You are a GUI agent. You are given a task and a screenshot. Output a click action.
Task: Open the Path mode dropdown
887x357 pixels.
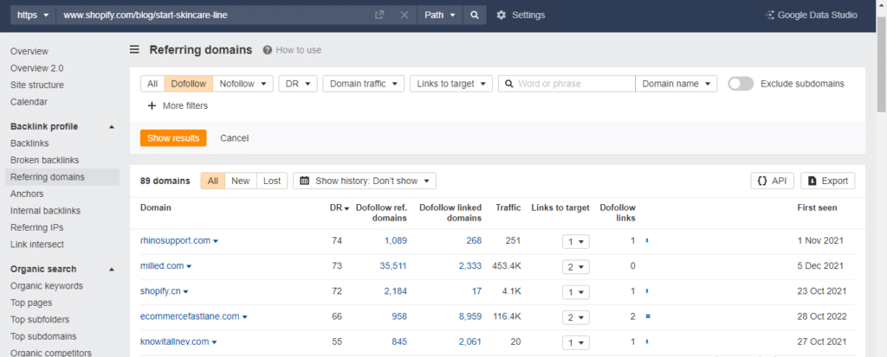click(x=439, y=16)
